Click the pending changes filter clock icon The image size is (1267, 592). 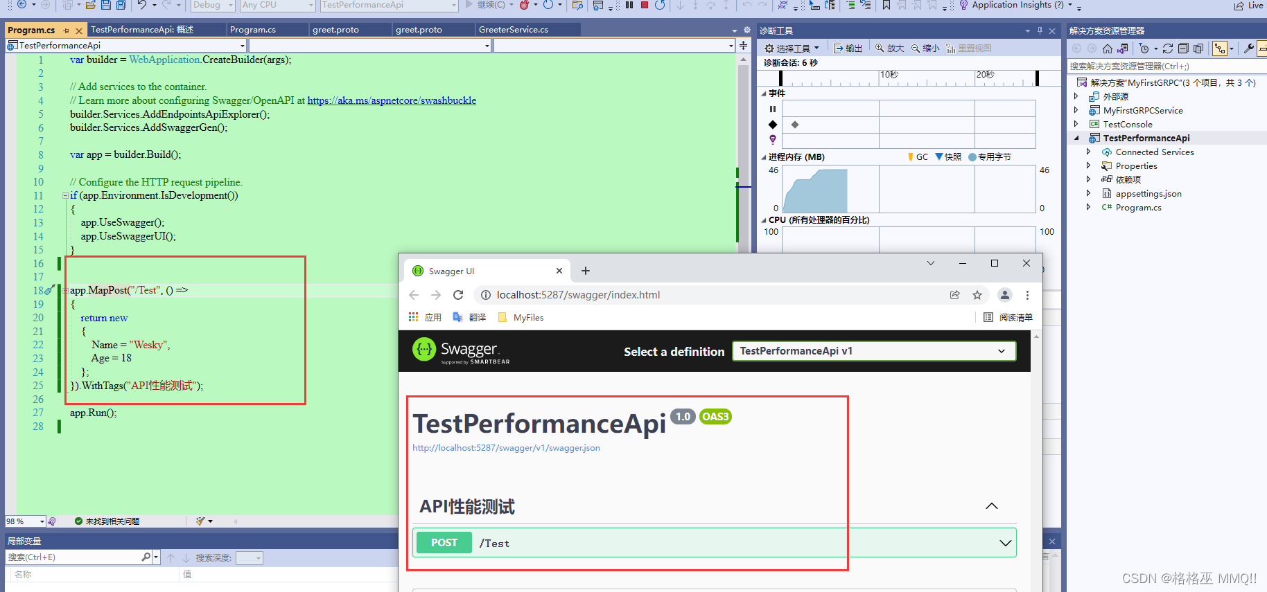(x=1144, y=48)
